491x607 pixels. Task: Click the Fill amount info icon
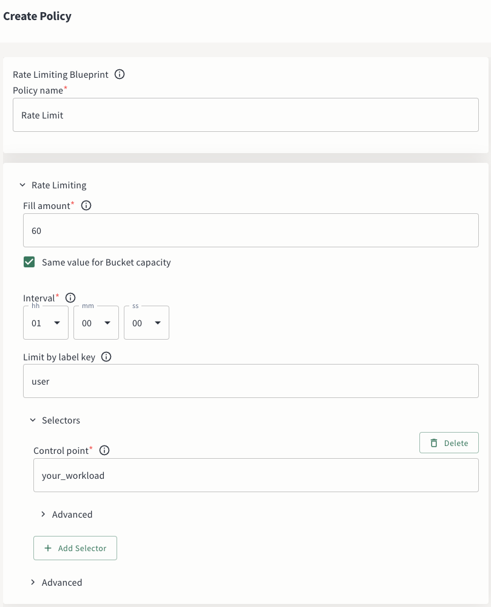coord(86,206)
